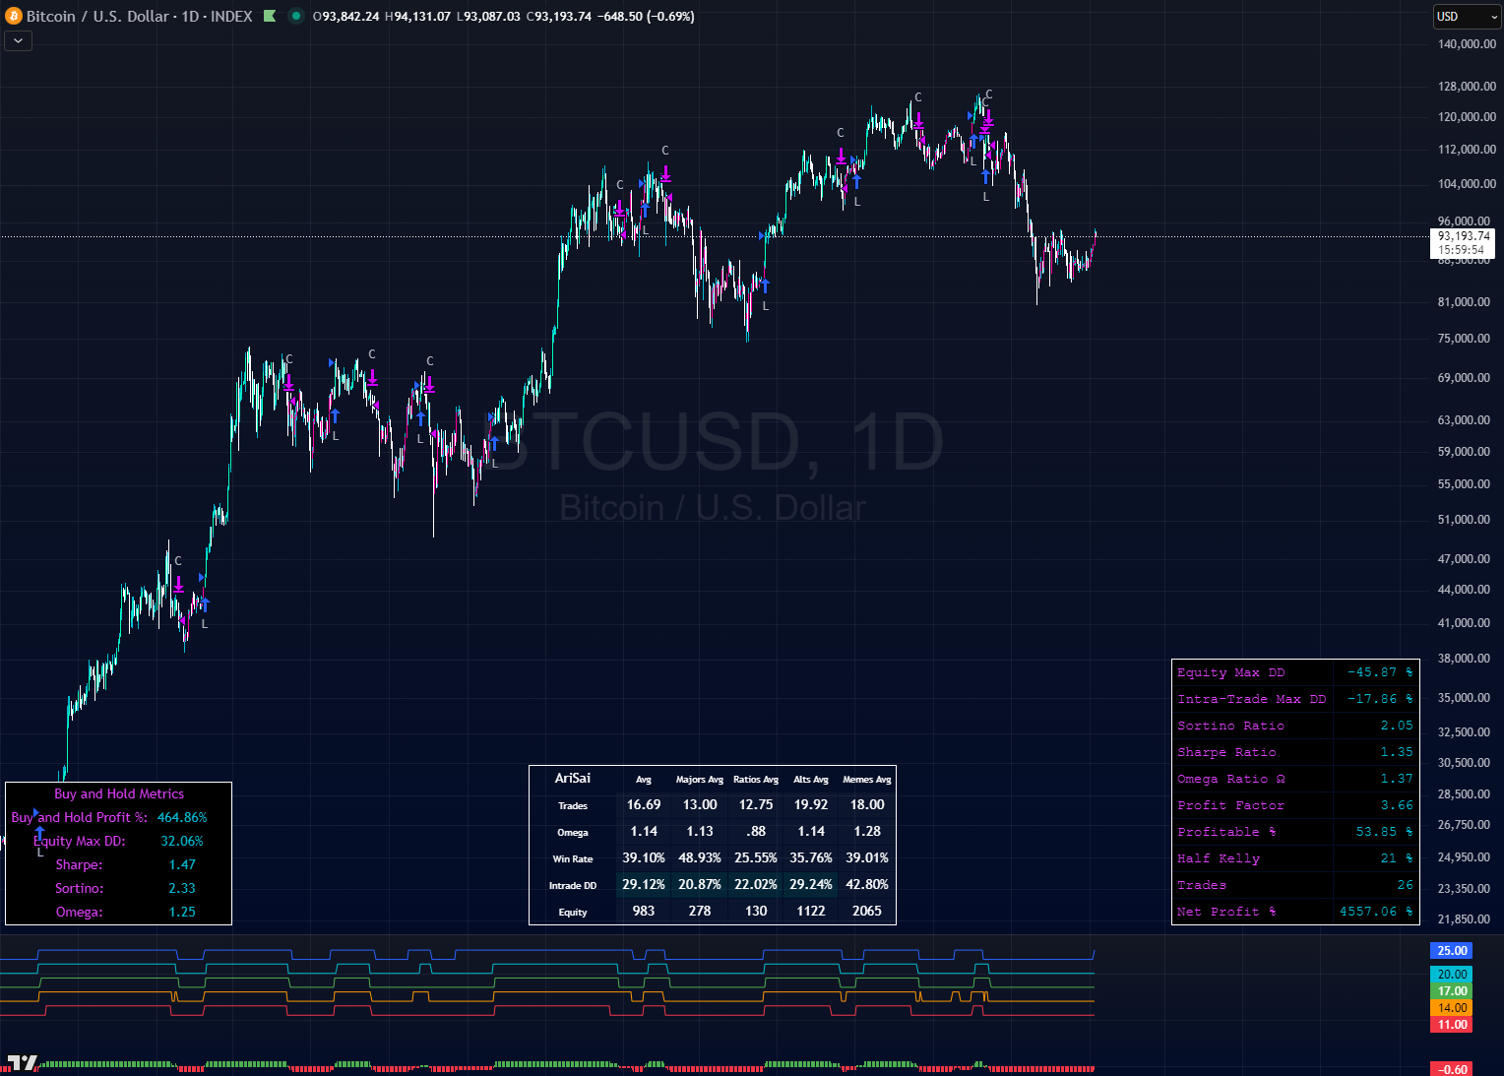Click the orange Bitcoin logo icon
The image size is (1504, 1076).
[14, 16]
